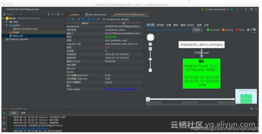Click the grey stop square in the top toolbar

(246, 9)
